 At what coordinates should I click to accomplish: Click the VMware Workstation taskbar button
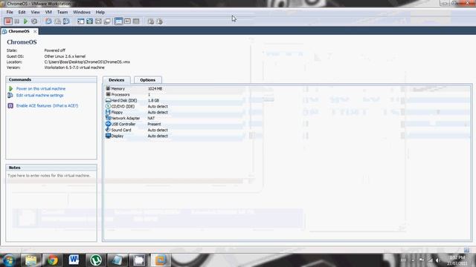tap(161, 260)
